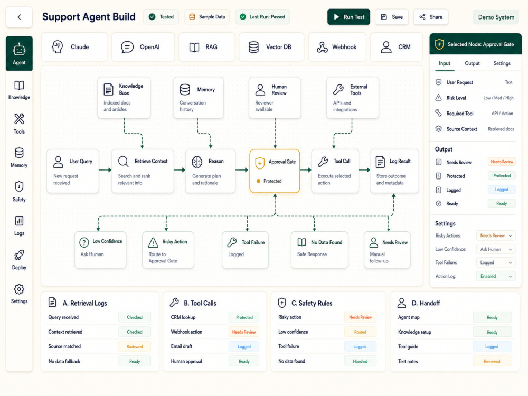Viewport: 528px width, 396px height.
Task: Click the No Data Found book icon
Action: click(301, 242)
